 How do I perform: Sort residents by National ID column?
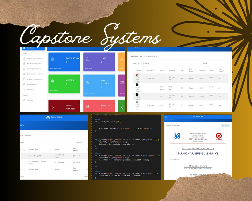pyautogui.click(x=151, y=70)
